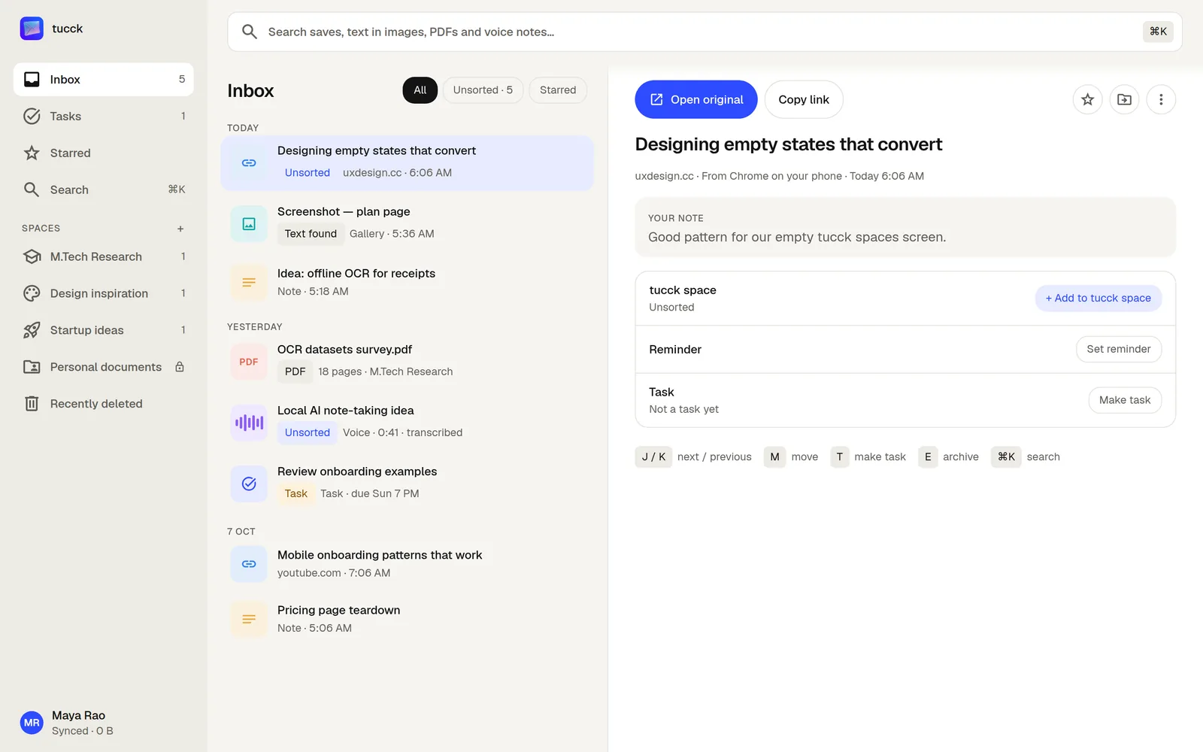This screenshot has height=752, width=1203.
Task: Click the MR profile avatar
Action: (x=32, y=723)
